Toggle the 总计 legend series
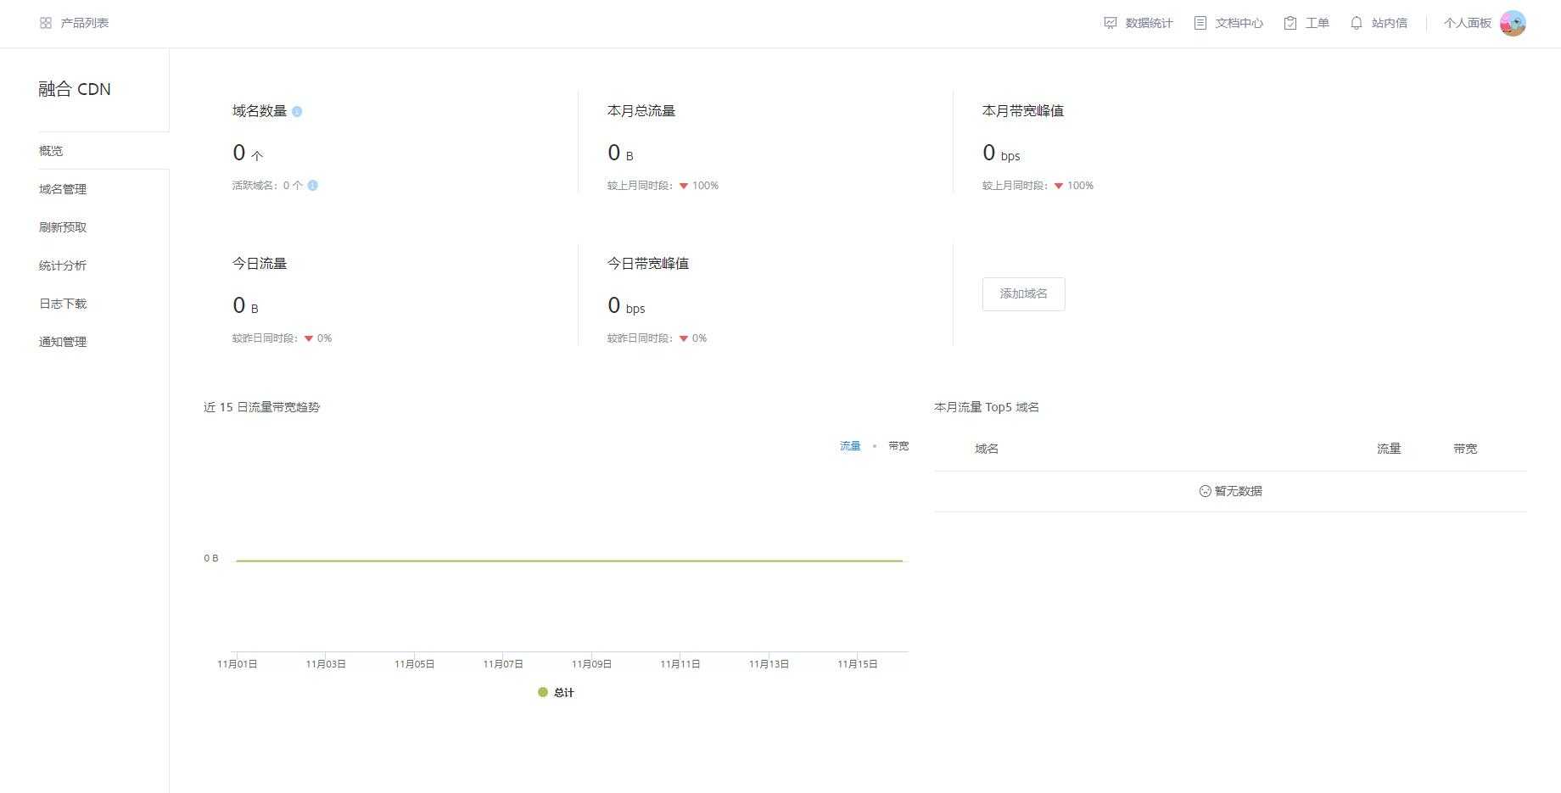Image resolution: width=1561 pixels, height=793 pixels. click(x=557, y=692)
